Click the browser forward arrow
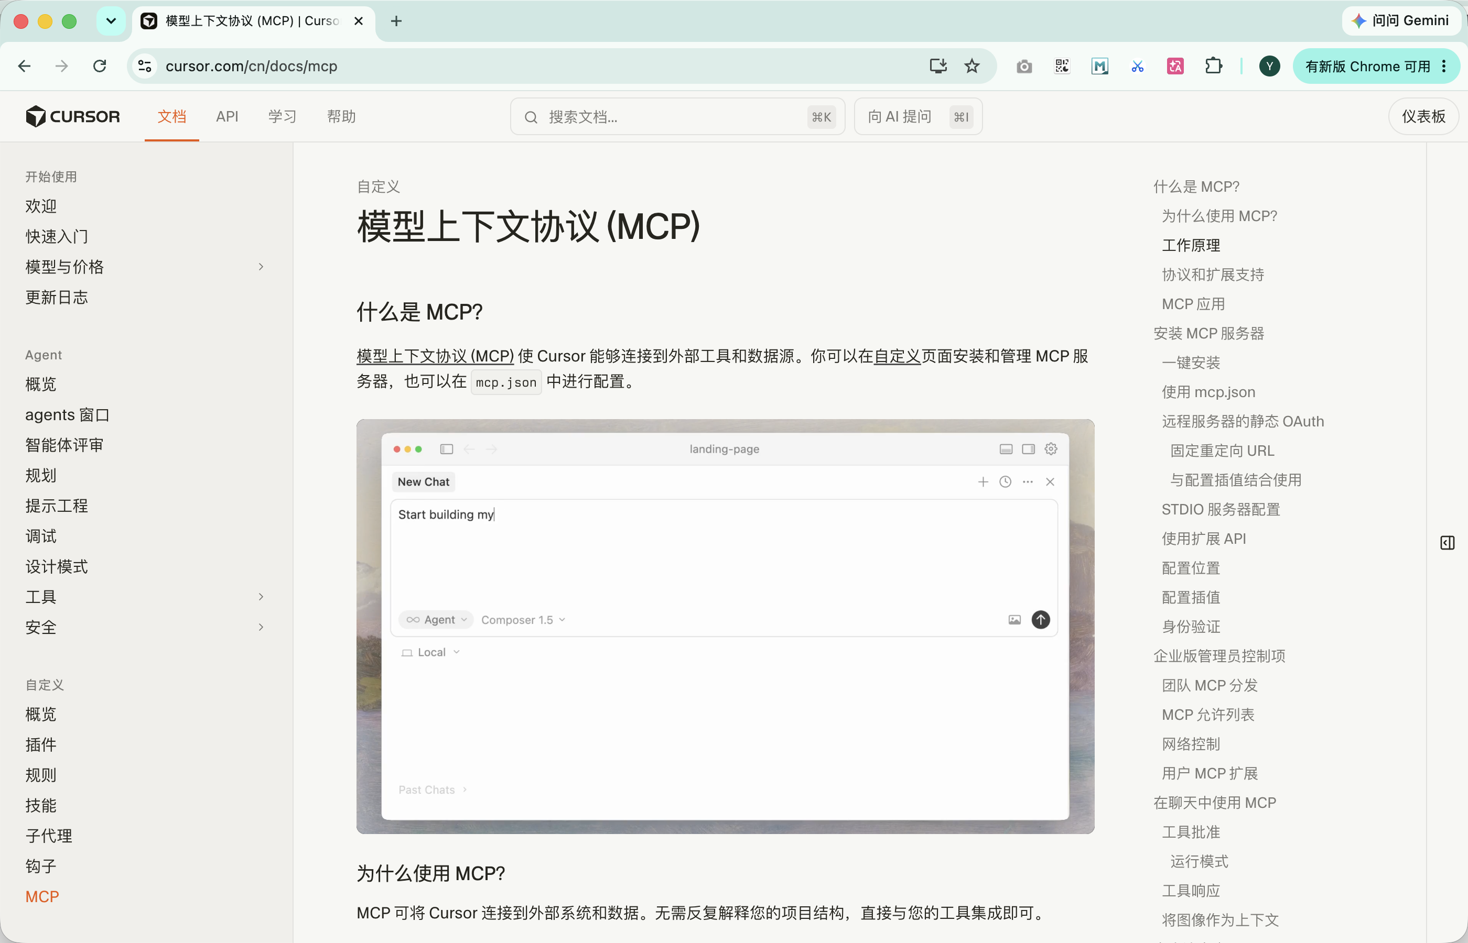The width and height of the screenshot is (1468, 943). (x=62, y=66)
